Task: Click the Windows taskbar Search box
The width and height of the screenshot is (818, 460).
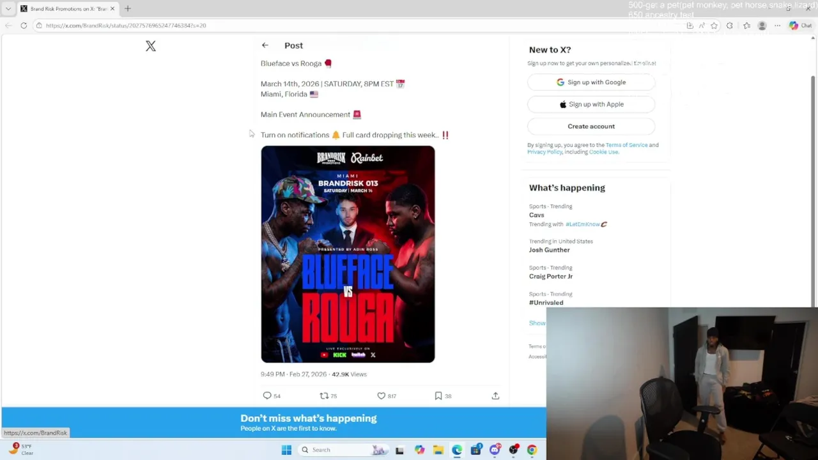Action: [x=343, y=450]
